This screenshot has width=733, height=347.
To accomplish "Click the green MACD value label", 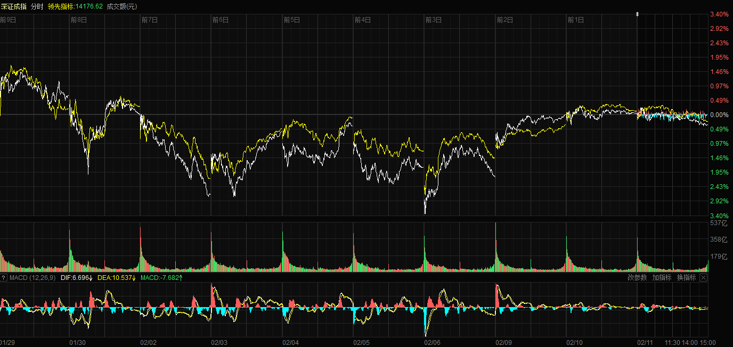I will tap(161, 277).
